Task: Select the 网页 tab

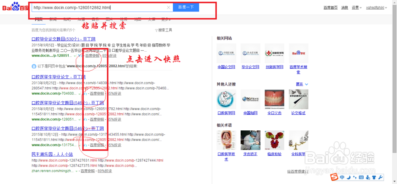Action: point(39,19)
